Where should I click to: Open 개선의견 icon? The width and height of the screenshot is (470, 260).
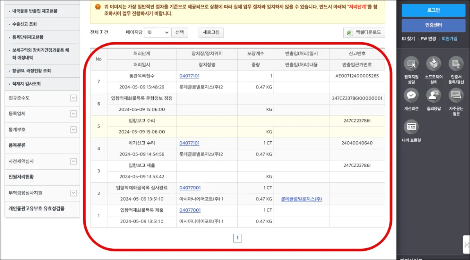click(x=411, y=95)
